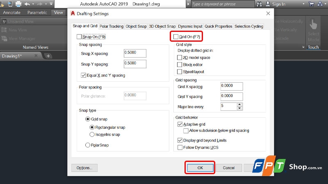The image size is (328, 184).
Task: Go to the Quick Properties tab
Action: [219, 26]
